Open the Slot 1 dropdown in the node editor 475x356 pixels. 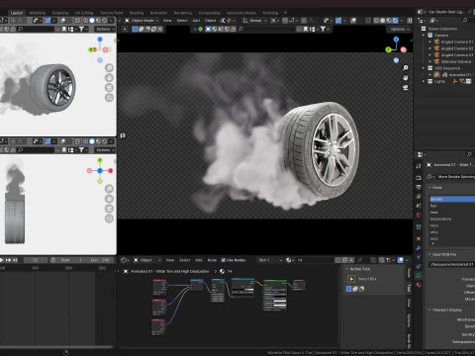pos(270,260)
